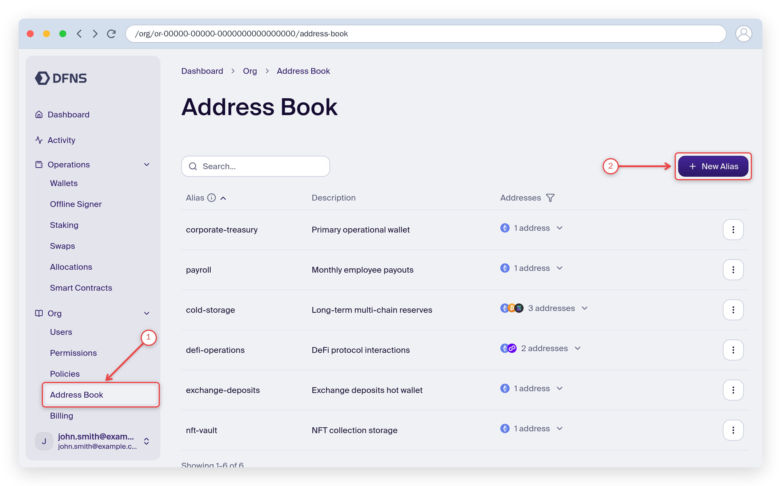Expand corporate-treasury's 1 address dropdown

(532, 228)
